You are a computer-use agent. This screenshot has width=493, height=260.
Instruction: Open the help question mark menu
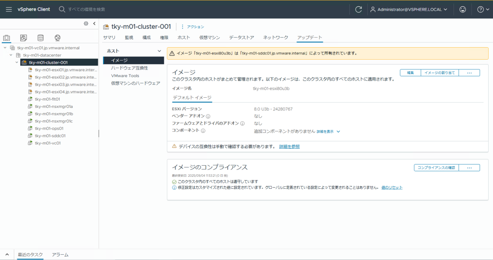coord(482,9)
